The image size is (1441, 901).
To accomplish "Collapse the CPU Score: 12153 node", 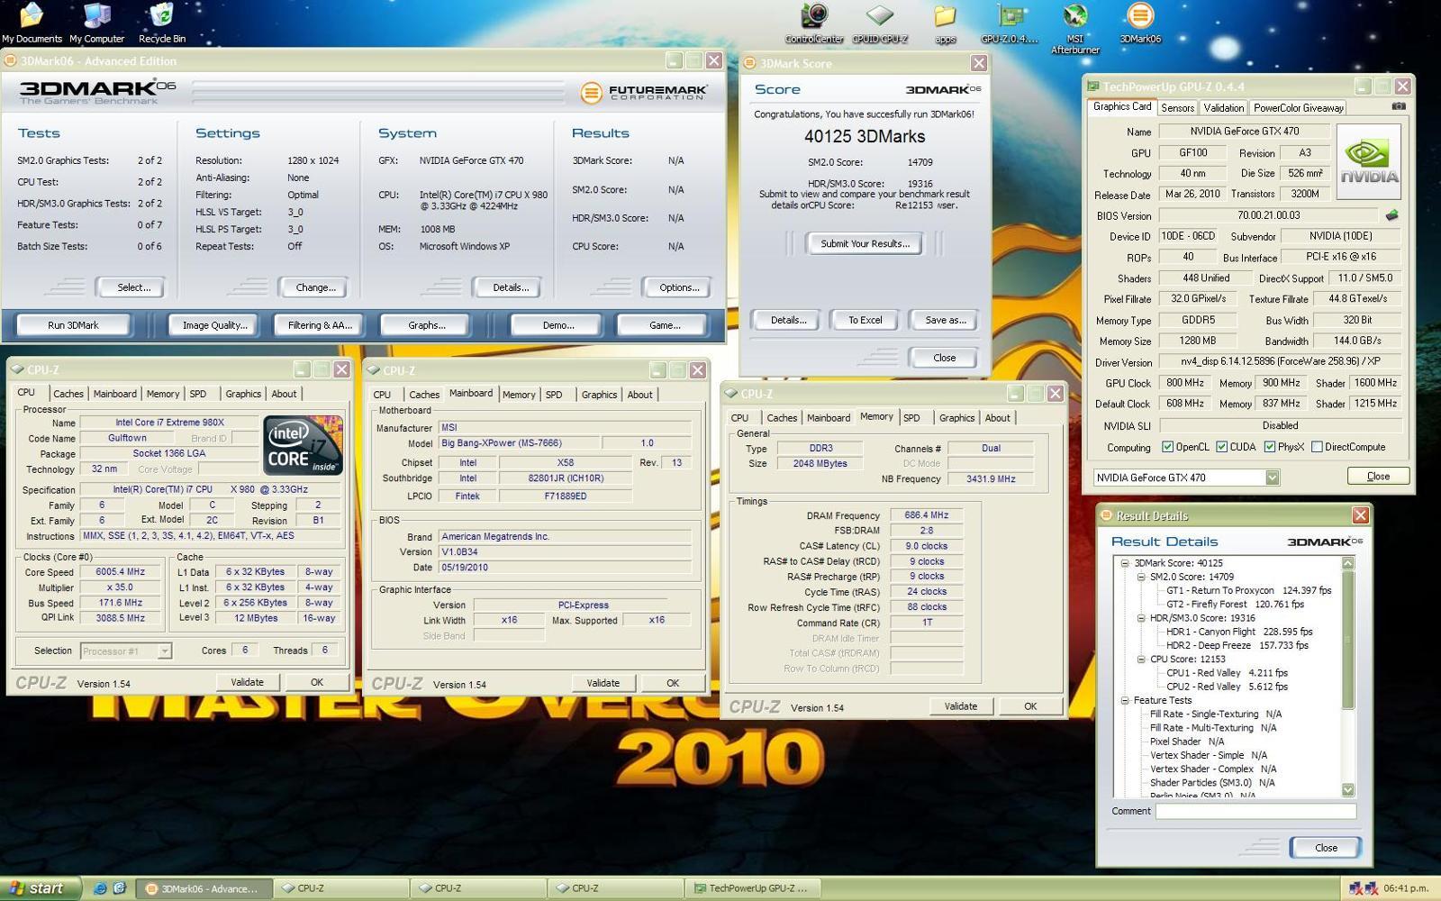I will 1140,659.
